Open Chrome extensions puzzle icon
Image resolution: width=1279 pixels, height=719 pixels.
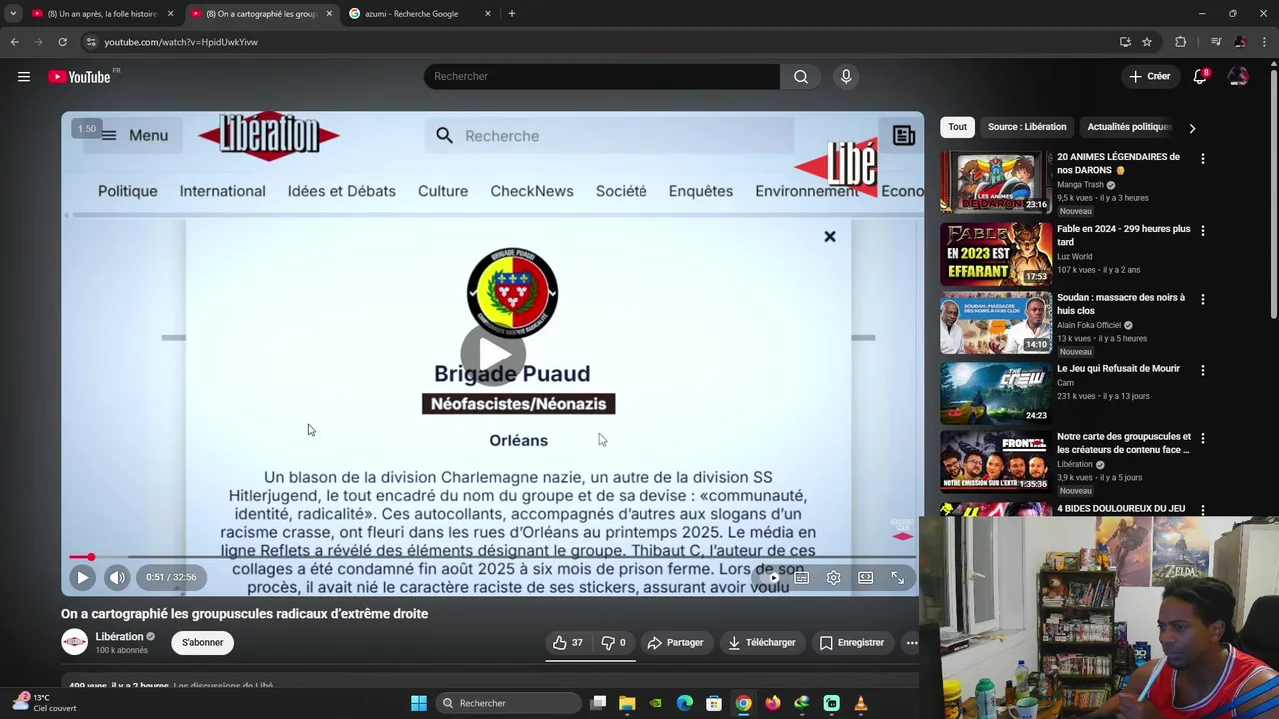(x=1180, y=42)
